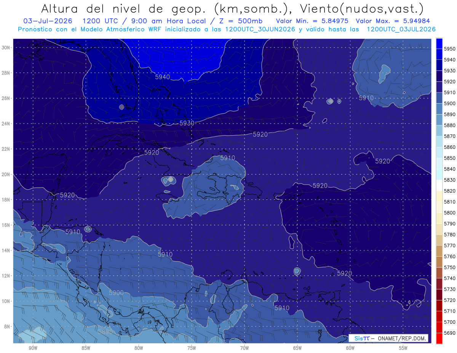
Task: Click the 10N latitude axis label
Action: click(x=6, y=301)
